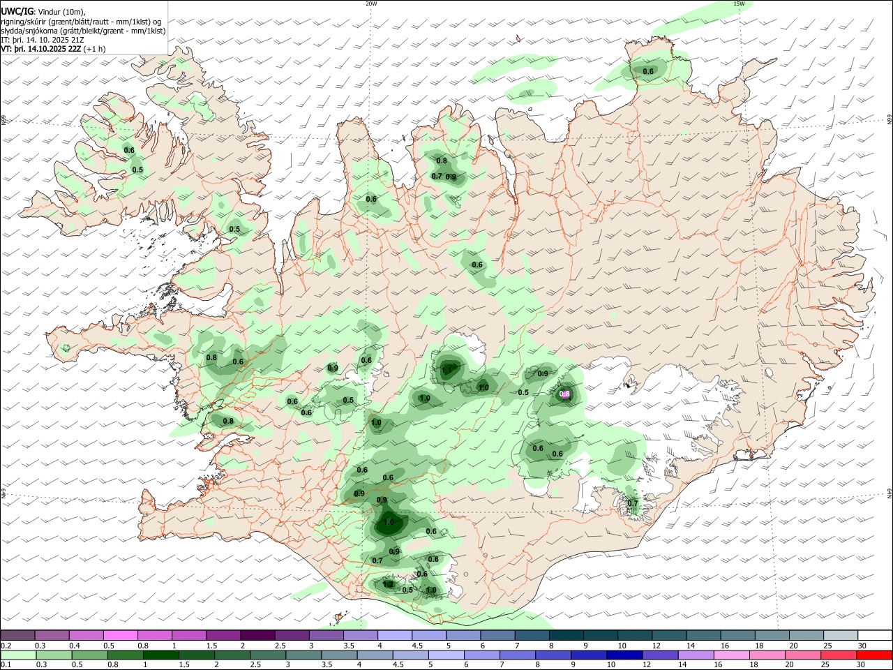The height and width of the screenshot is (670, 893).
Task: Click the '0.6' value above the Westfjords 0.5
Action: click(129, 150)
